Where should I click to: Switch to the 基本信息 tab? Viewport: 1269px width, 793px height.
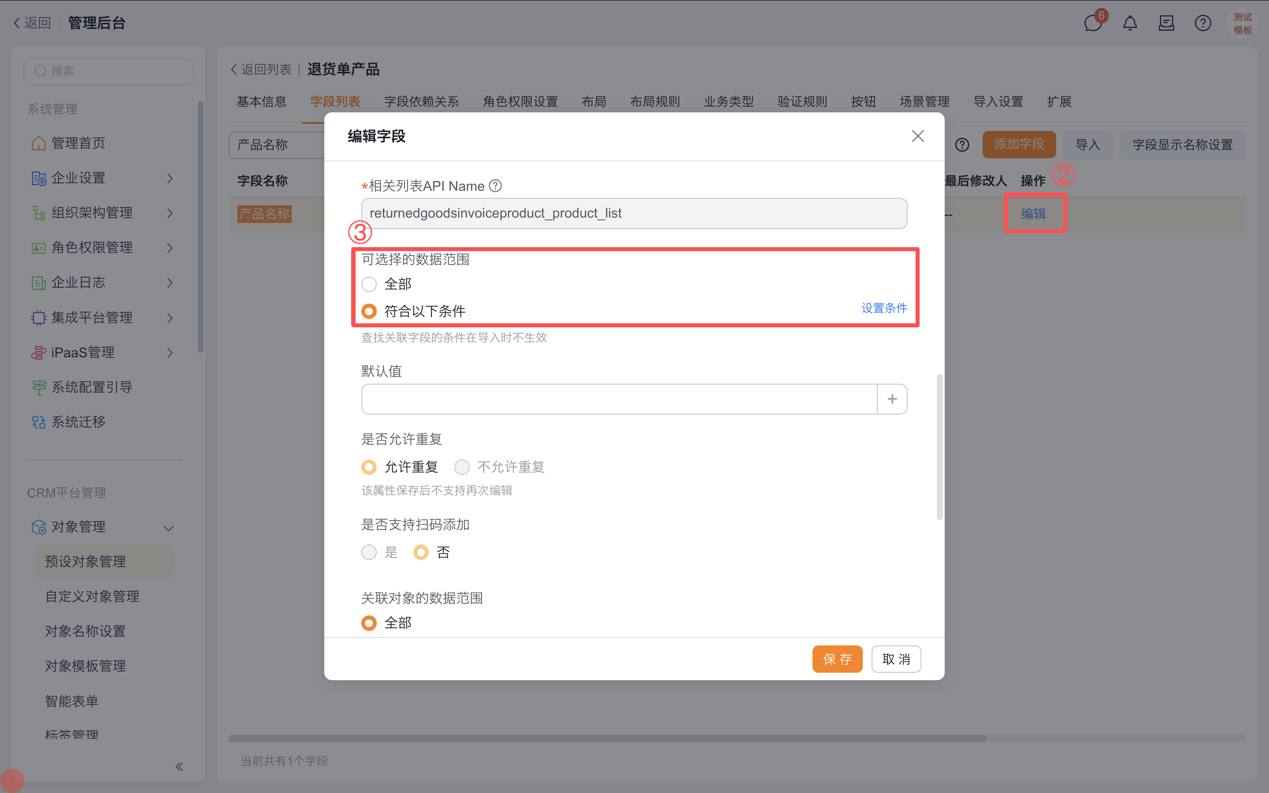pyautogui.click(x=261, y=102)
